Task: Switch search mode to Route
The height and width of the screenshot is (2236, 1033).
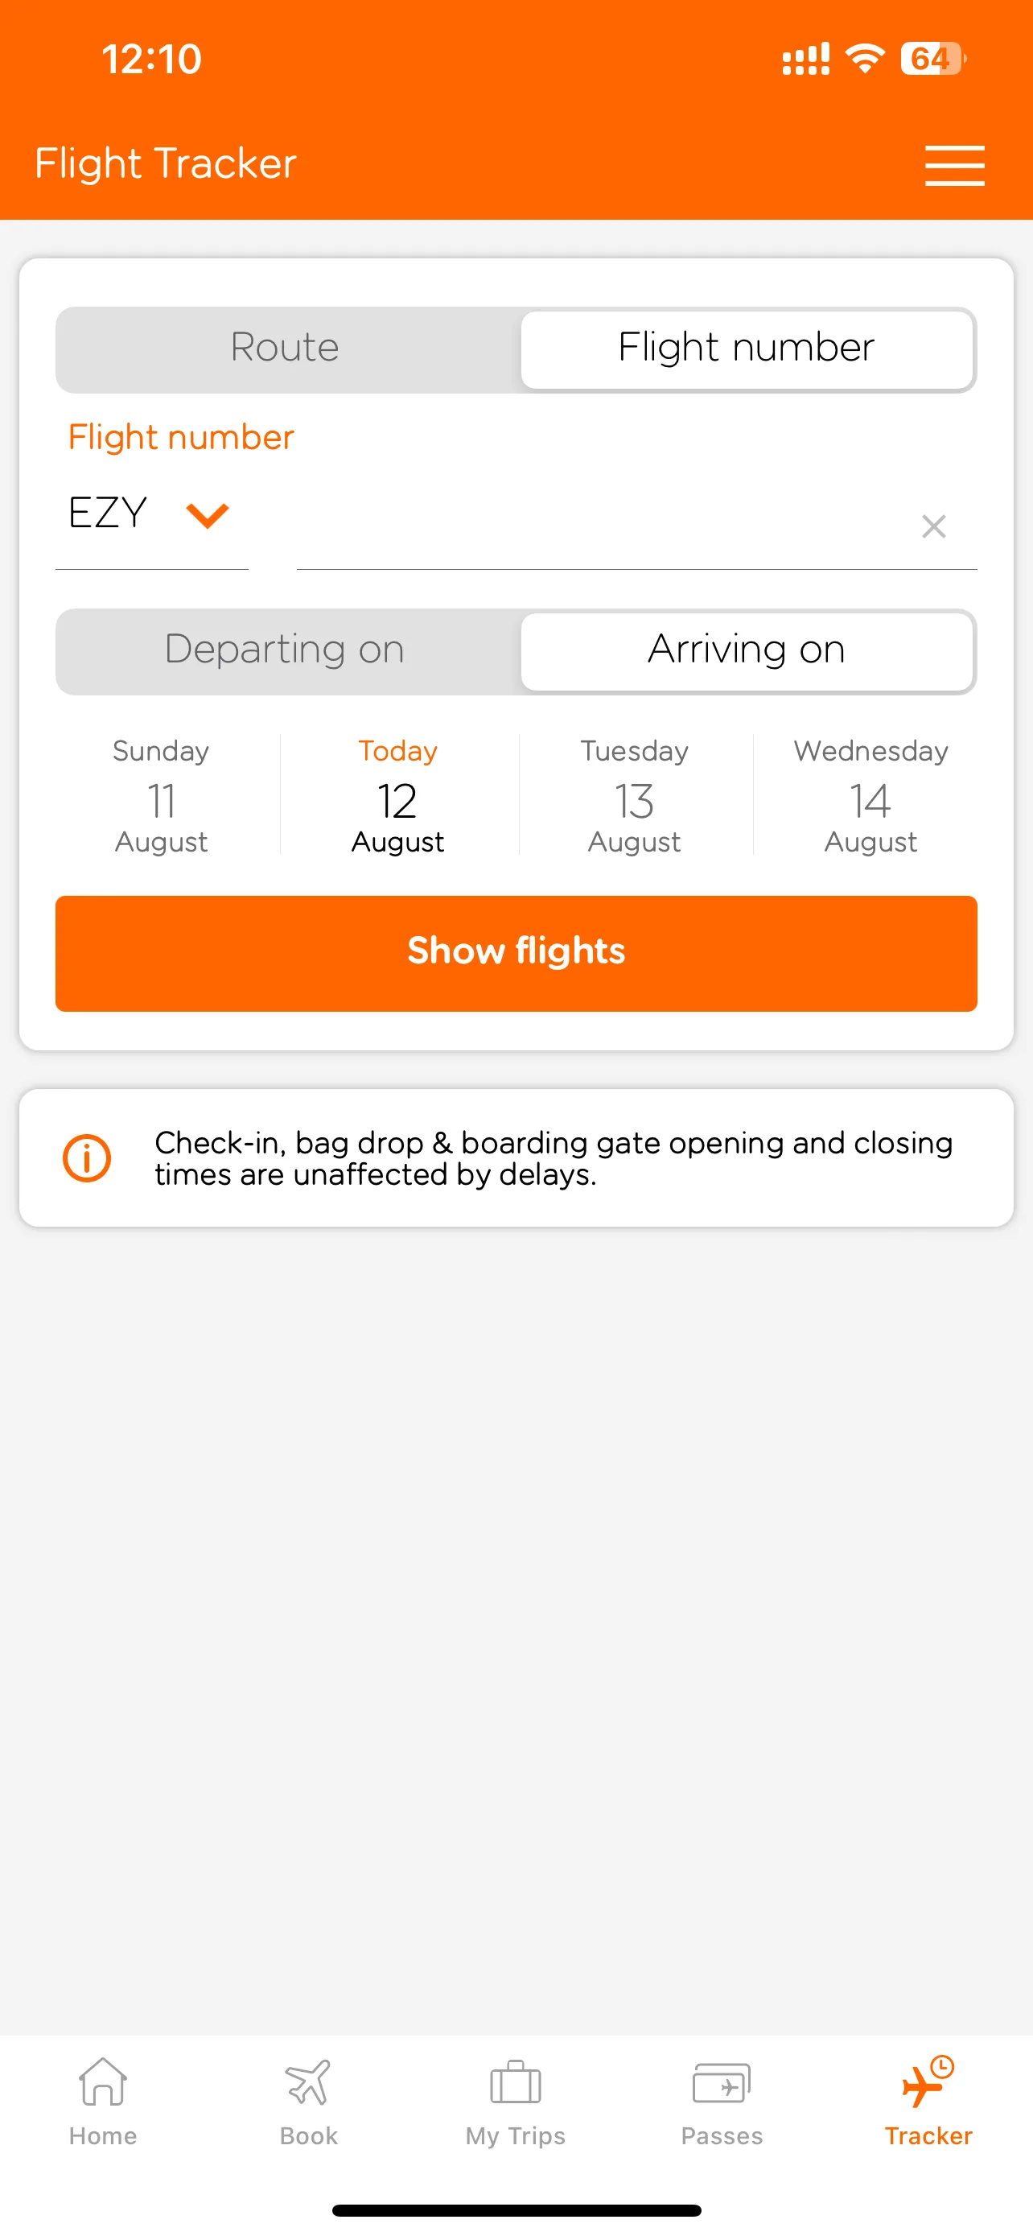Action: pyautogui.click(x=286, y=348)
